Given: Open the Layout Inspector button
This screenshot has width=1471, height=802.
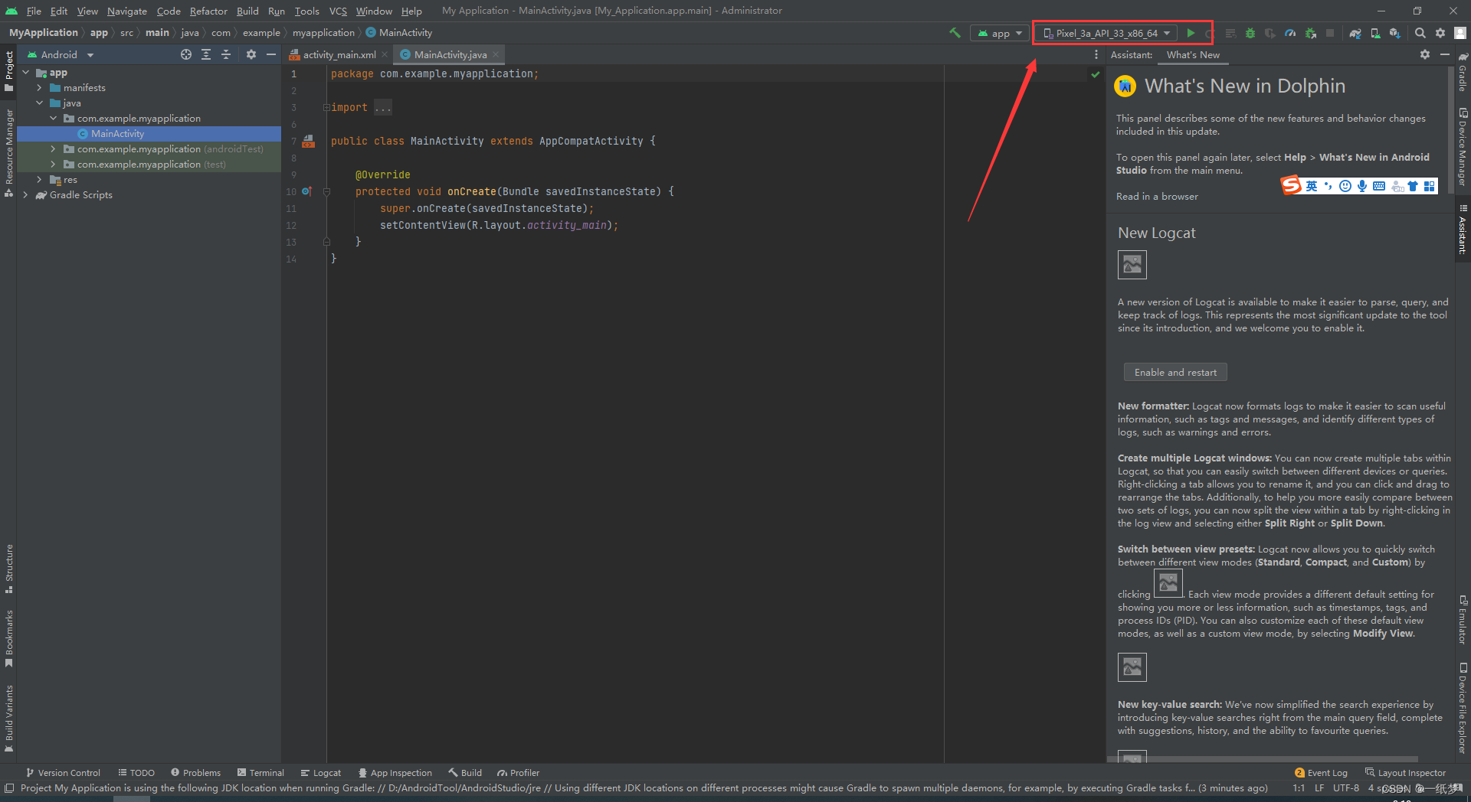Looking at the screenshot, I should (1406, 773).
